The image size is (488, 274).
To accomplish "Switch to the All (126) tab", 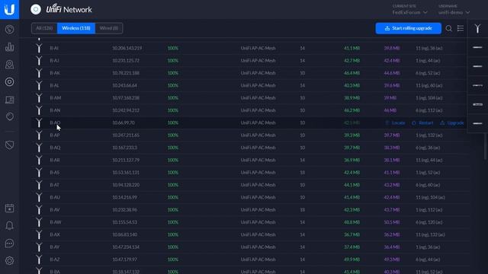I will point(44,28).
